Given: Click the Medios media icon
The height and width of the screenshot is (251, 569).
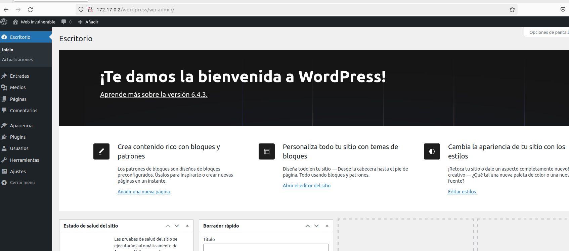Looking at the screenshot, I should pyautogui.click(x=4, y=87).
